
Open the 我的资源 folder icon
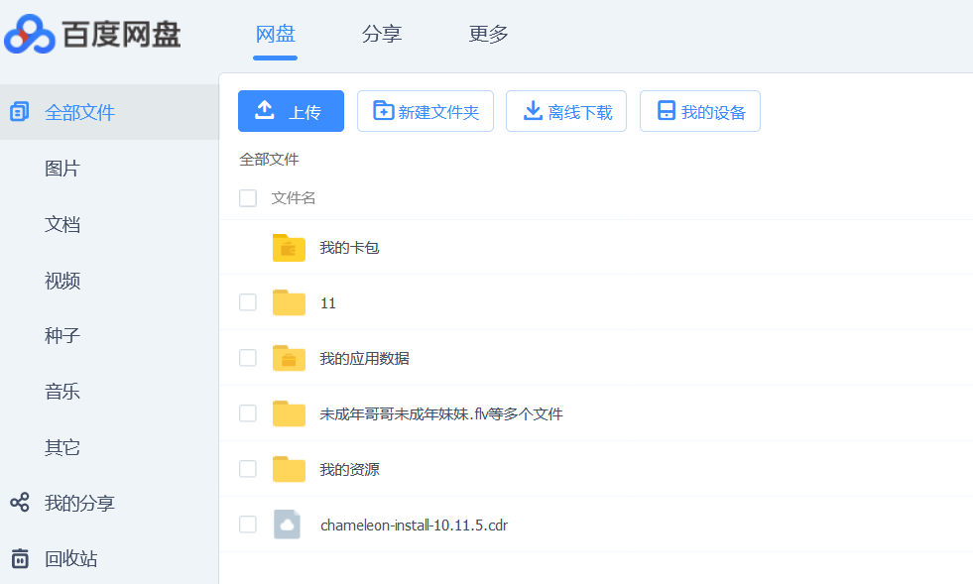tap(289, 469)
